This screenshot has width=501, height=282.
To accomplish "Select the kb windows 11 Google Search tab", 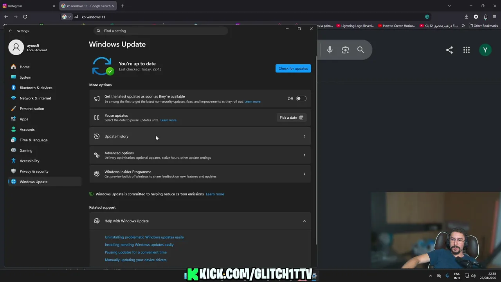I will (88, 6).
